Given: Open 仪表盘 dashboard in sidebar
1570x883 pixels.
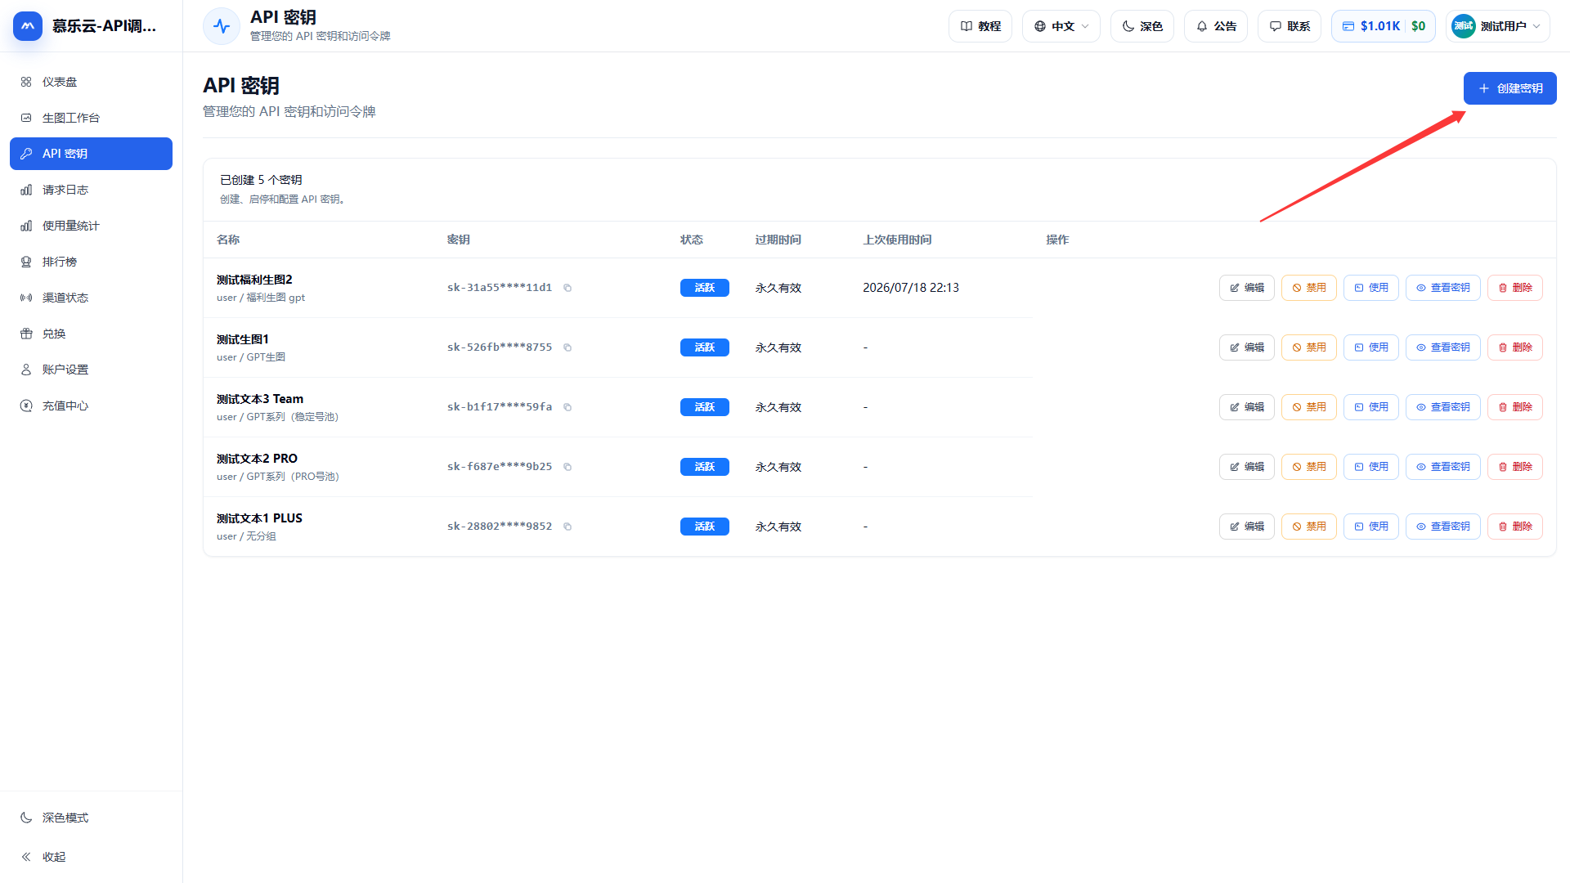Looking at the screenshot, I should 91,82.
